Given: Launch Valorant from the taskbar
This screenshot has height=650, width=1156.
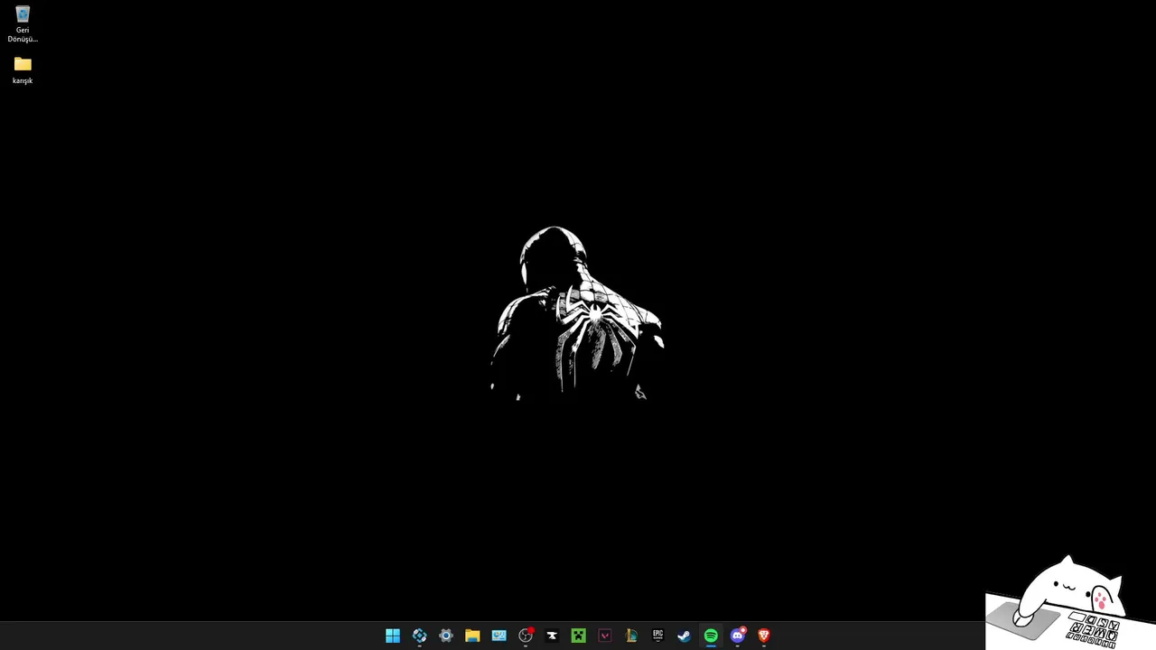Looking at the screenshot, I should pos(605,636).
